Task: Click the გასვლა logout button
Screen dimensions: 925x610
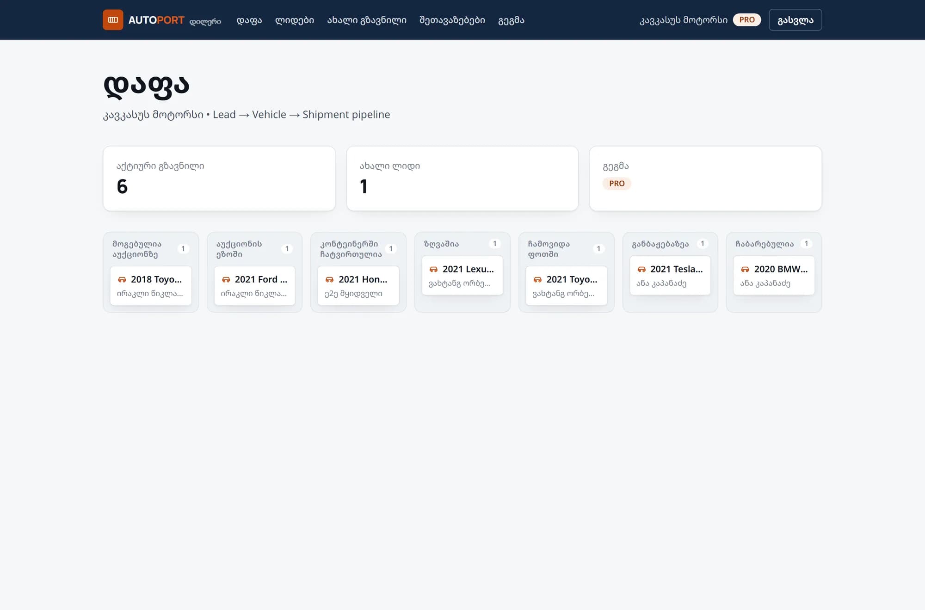Action: click(x=795, y=20)
